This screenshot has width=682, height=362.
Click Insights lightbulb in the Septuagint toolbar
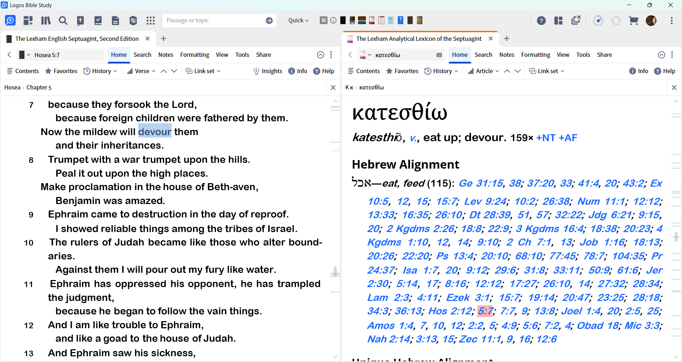tap(267, 71)
